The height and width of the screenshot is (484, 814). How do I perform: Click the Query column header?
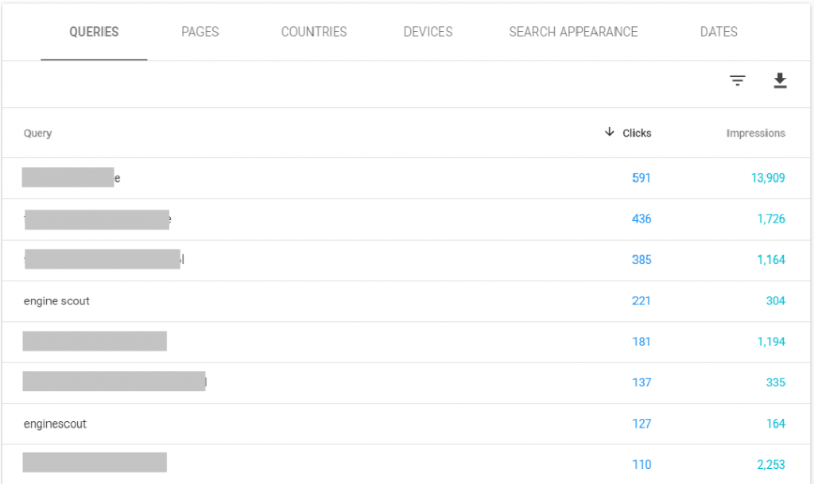pyautogui.click(x=37, y=134)
